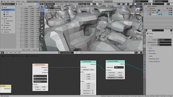Open Volume to Mesh Resolution Size dropdown
The width and height of the screenshot is (173, 97).
[119, 67]
